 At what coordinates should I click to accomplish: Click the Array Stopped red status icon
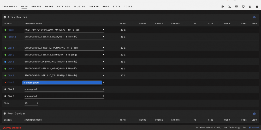tap(4, 128)
